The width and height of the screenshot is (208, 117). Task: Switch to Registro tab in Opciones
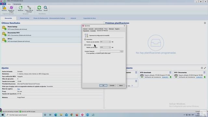(x=117, y=29)
